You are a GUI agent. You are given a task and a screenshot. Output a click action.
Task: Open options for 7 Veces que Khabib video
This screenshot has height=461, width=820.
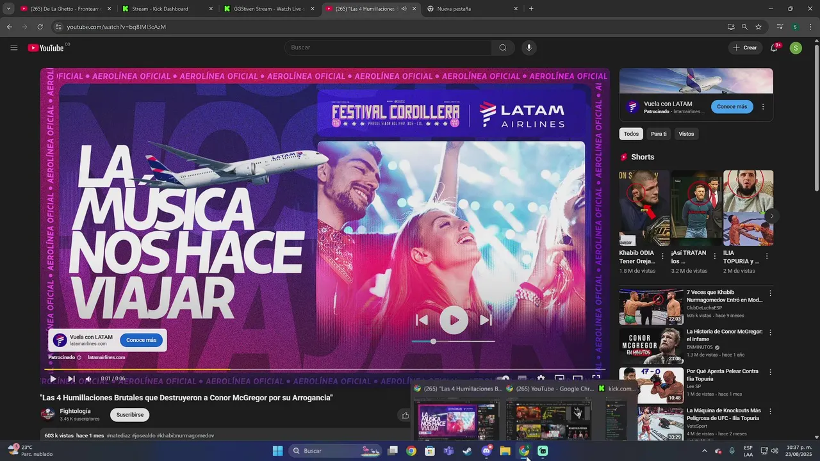pos(771,293)
